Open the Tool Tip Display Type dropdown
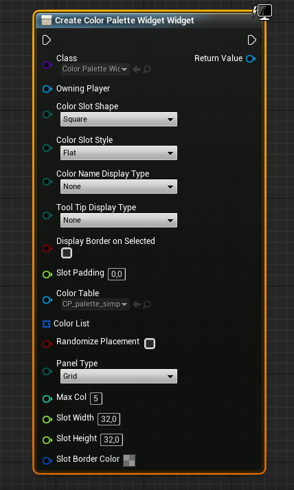The width and height of the screenshot is (294, 490). (119, 221)
